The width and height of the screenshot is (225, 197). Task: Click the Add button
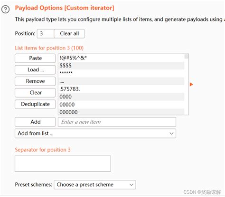point(35,122)
